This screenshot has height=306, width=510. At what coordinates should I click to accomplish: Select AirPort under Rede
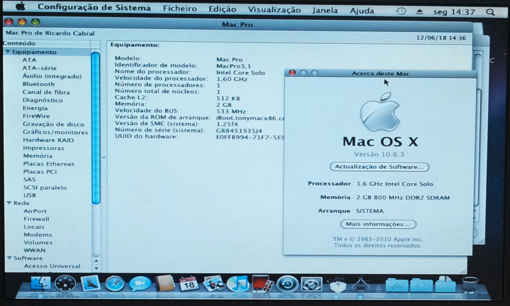pyautogui.click(x=35, y=211)
